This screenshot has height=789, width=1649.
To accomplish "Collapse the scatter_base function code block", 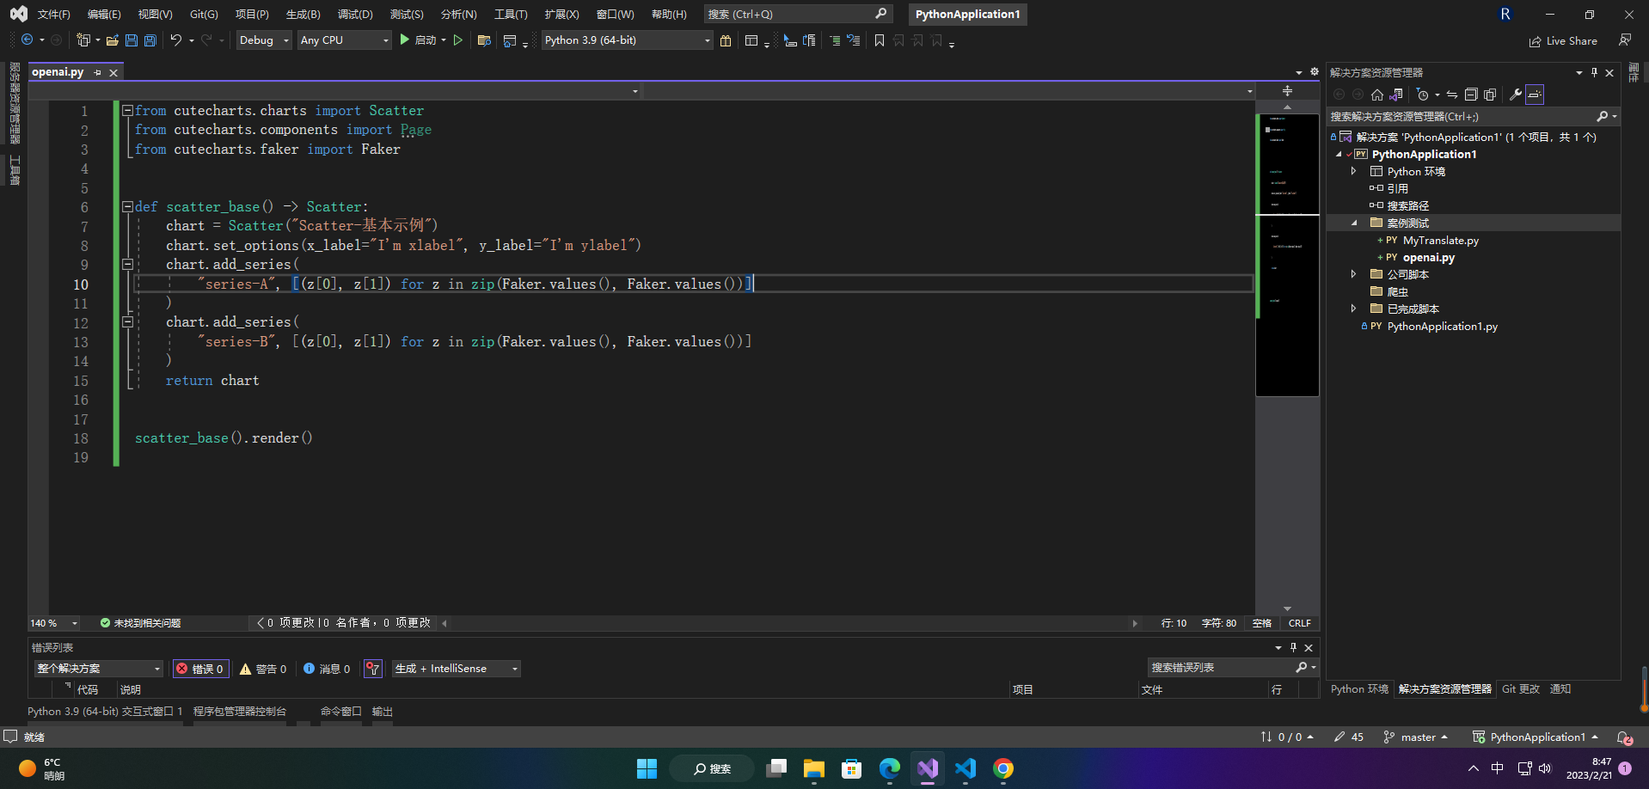I will (x=127, y=207).
